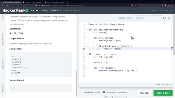
Task: Collapse the execute_methods function at line 3
Action: (x=87, y=30)
